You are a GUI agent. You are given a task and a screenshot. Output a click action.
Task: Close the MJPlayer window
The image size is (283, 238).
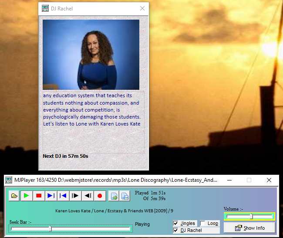(x=269, y=180)
